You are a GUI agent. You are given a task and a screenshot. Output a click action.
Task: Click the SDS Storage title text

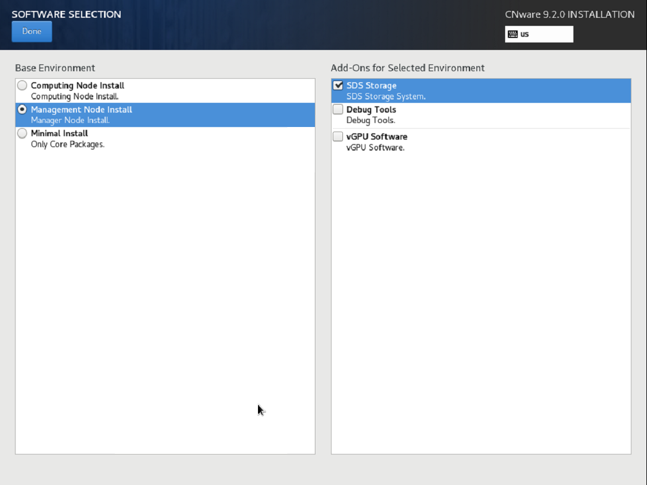[x=371, y=86]
